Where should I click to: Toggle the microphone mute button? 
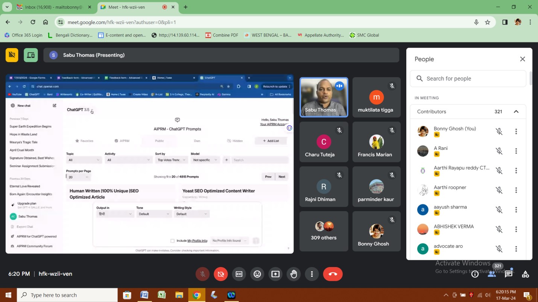click(x=202, y=274)
